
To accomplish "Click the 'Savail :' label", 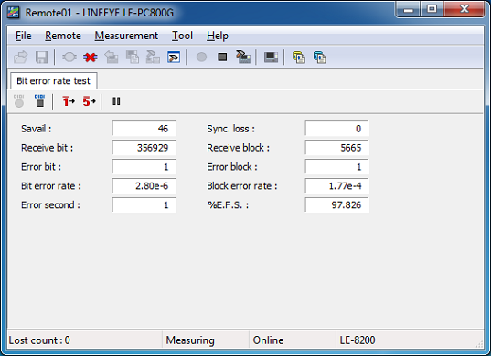I will [x=36, y=129].
